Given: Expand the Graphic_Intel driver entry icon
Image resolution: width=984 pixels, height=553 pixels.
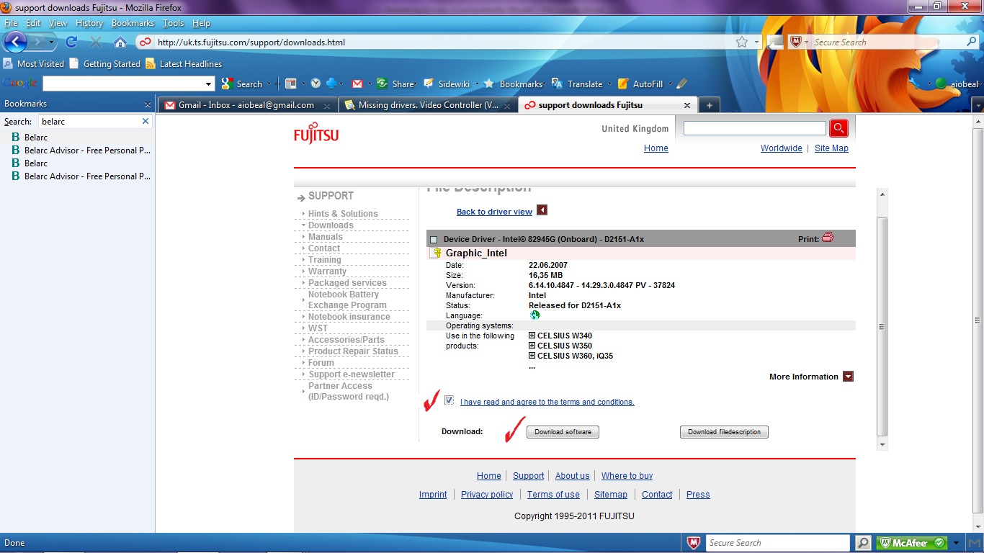Looking at the screenshot, I should [x=437, y=253].
